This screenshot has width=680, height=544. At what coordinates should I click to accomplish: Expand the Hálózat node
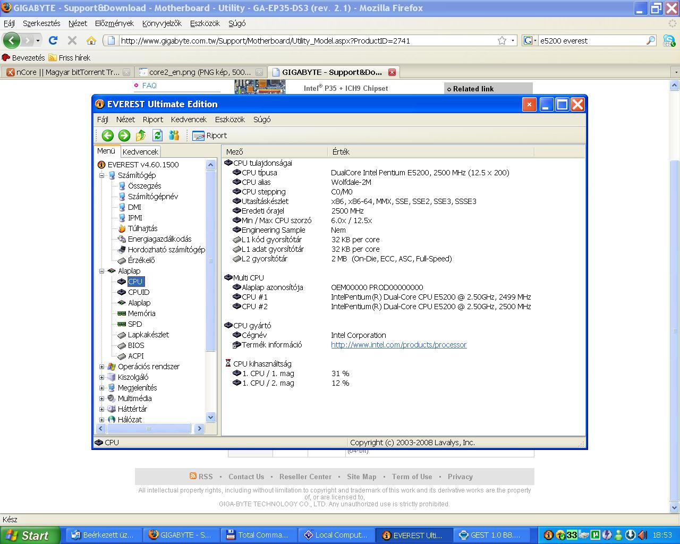pos(102,420)
